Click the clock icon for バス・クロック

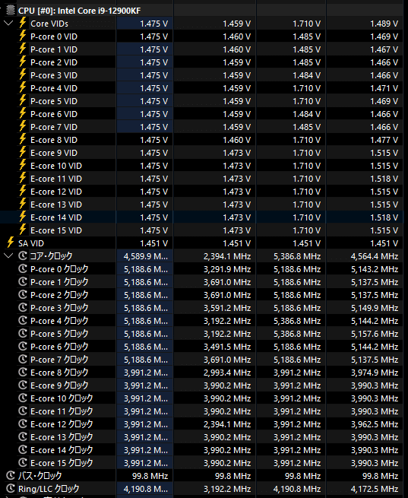(11, 475)
